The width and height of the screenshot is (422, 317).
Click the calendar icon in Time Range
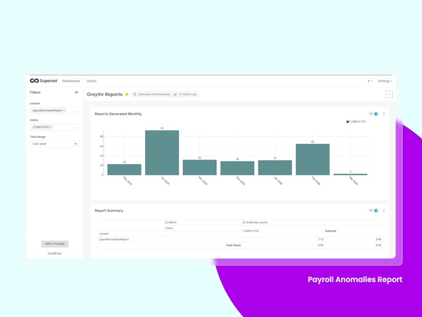[x=76, y=144]
